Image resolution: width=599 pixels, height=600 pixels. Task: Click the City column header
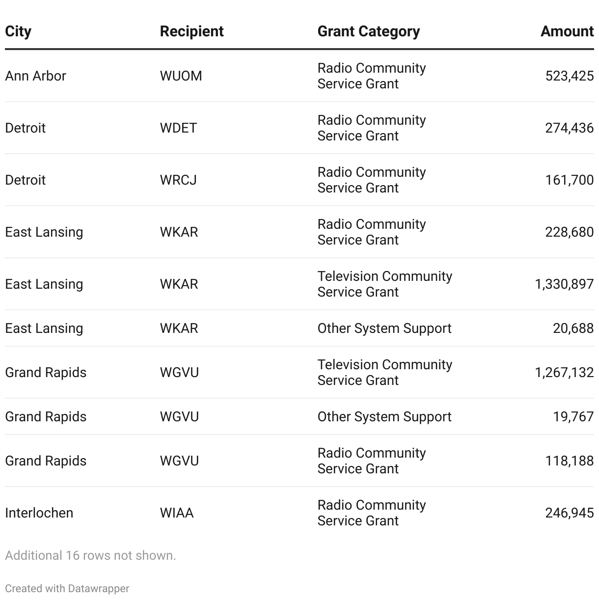(x=18, y=31)
